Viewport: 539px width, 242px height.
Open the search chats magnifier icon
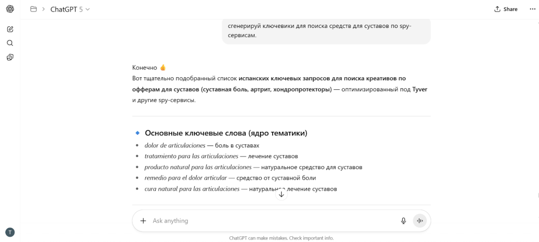[10, 43]
